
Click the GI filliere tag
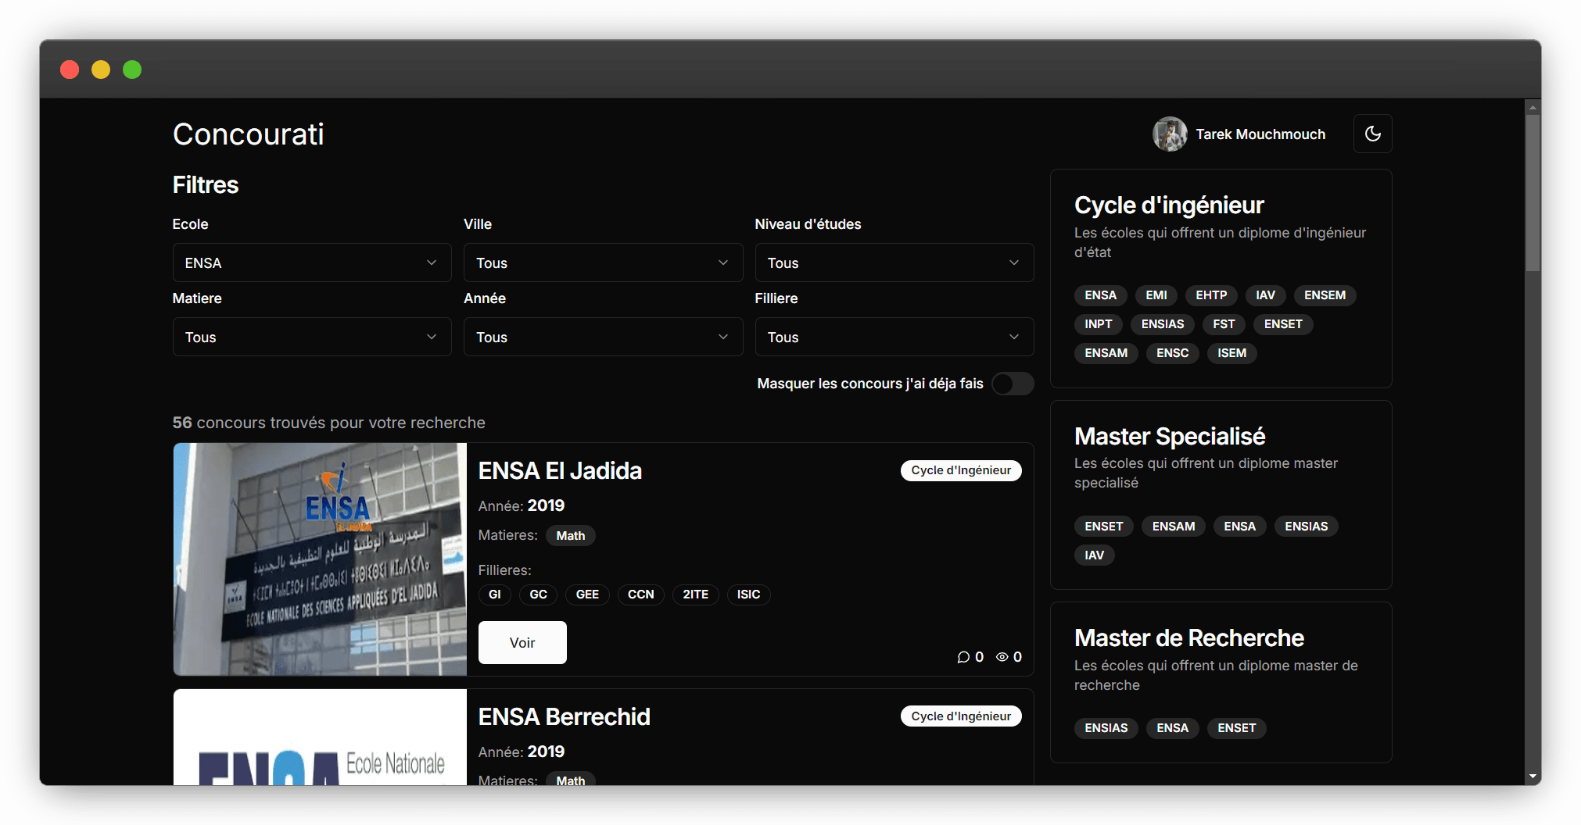coord(495,595)
